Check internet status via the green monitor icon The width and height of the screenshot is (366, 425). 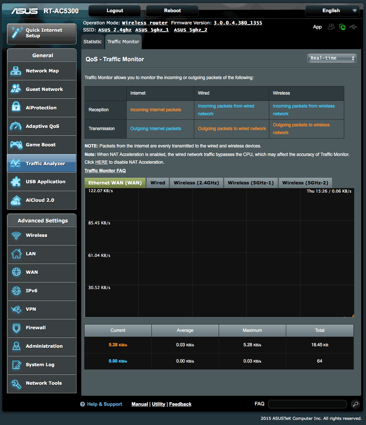[x=342, y=27]
